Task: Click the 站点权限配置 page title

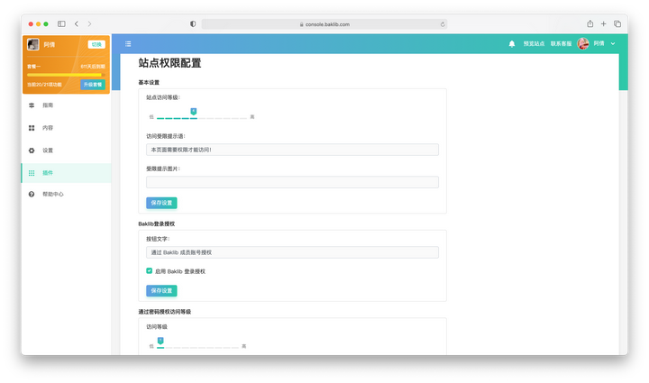Action: (x=169, y=63)
